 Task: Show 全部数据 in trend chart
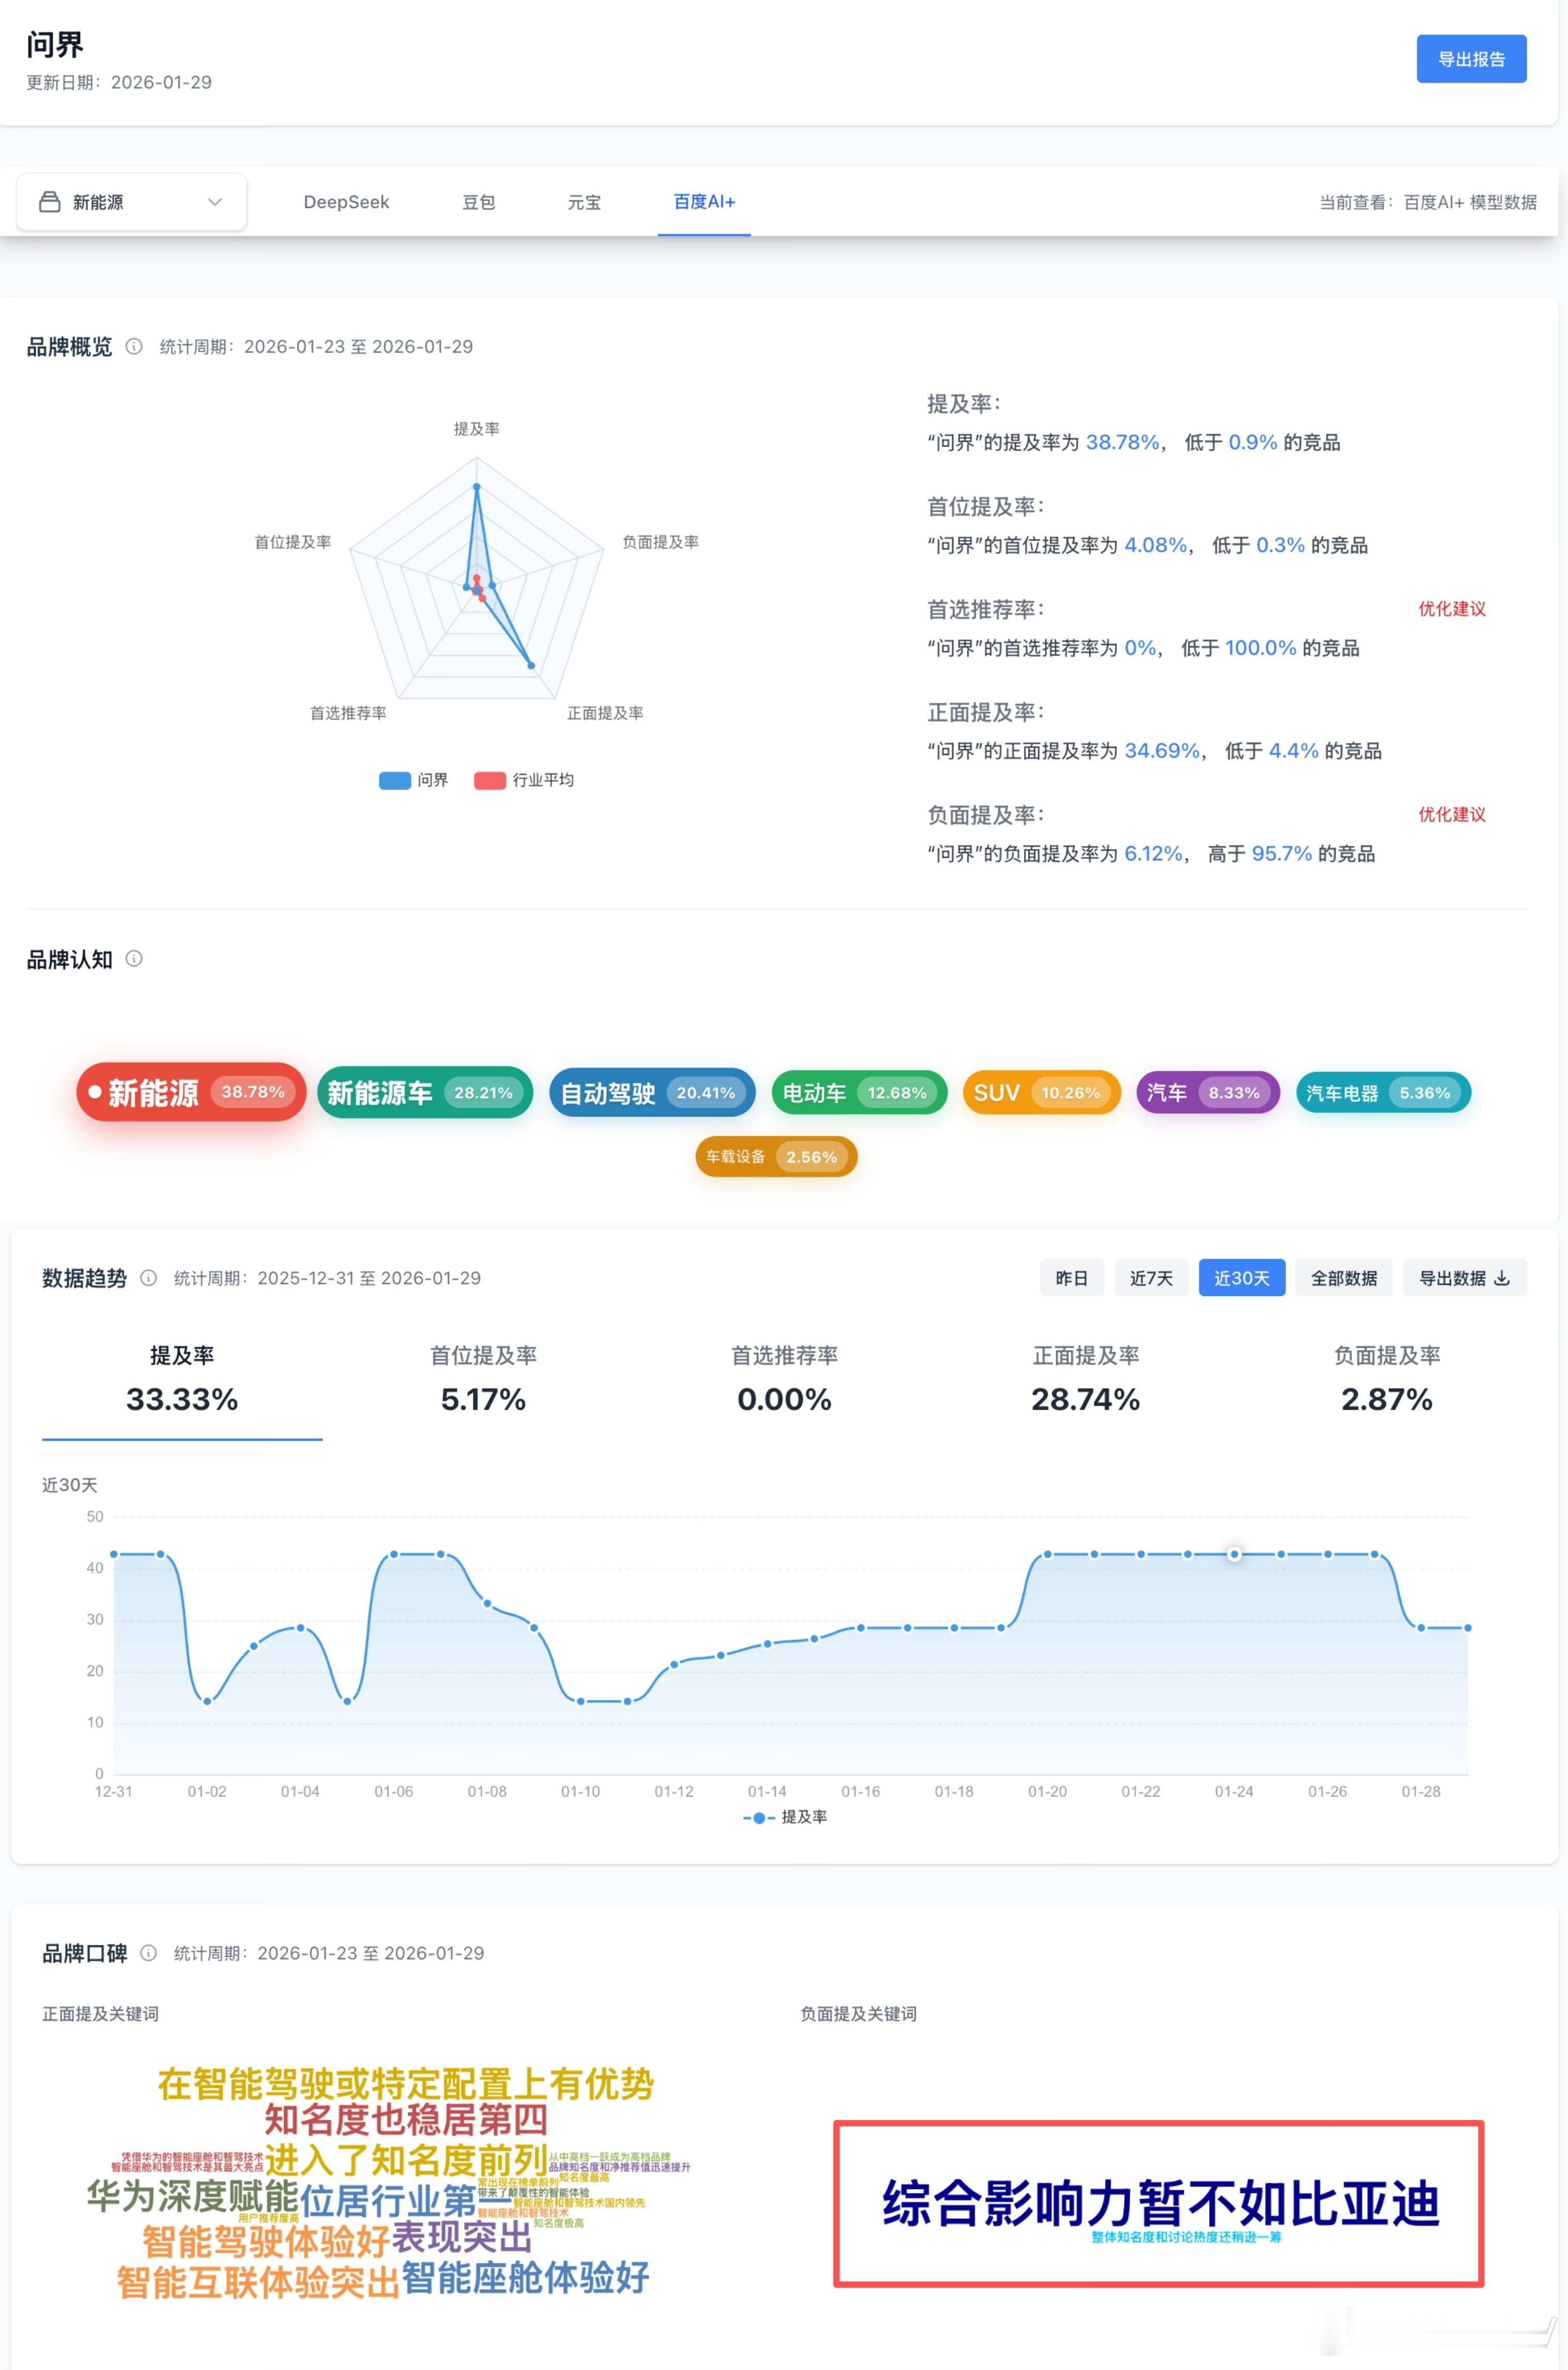pos(1344,1278)
